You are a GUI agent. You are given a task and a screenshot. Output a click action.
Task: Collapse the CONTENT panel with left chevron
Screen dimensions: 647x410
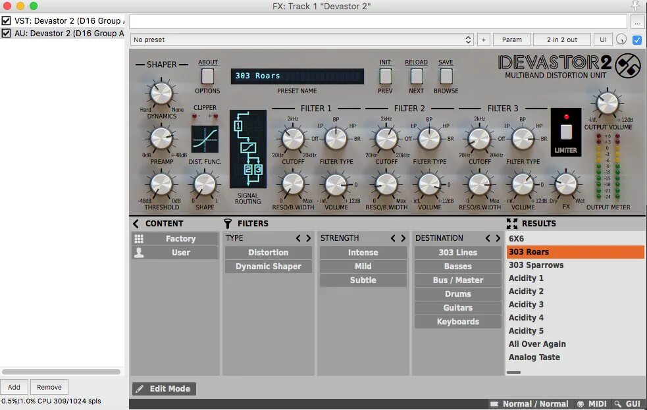point(136,224)
